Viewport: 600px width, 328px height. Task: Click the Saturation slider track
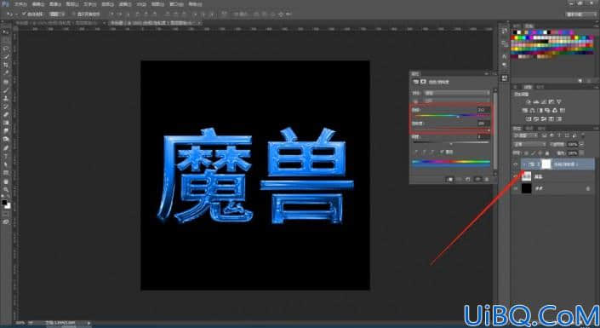452,129
